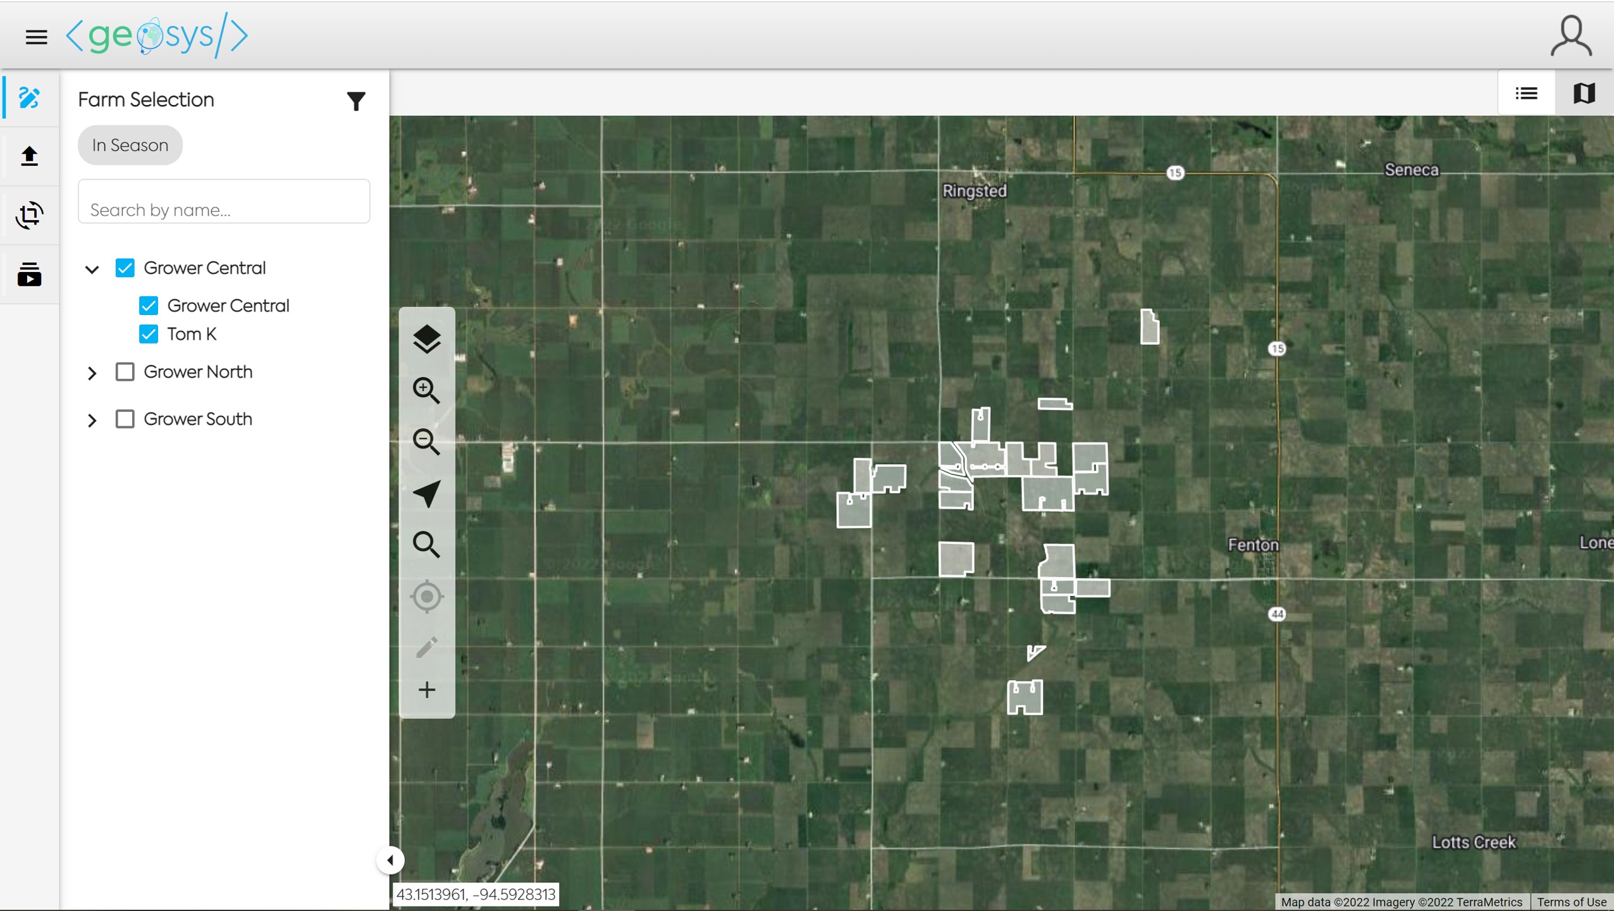Screen dimensions: 1614x911
Task: Expand the Grower North group
Action: click(92, 373)
